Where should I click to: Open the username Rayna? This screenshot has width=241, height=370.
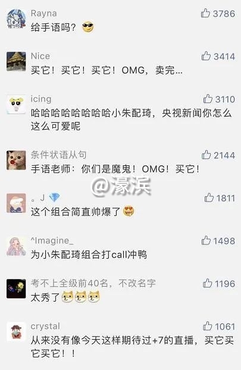[43, 13]
